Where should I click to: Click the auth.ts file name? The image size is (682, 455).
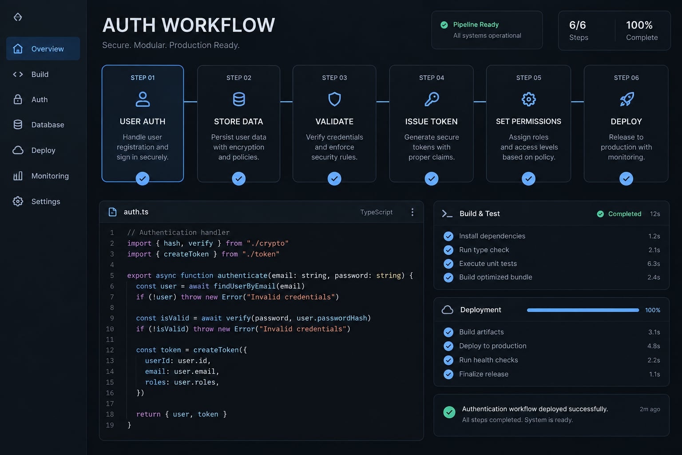[136, 212]
